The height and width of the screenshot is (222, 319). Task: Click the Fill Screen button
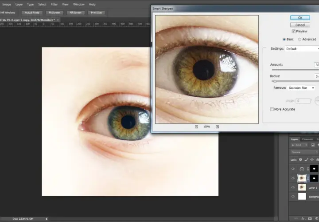coord(75,12)
